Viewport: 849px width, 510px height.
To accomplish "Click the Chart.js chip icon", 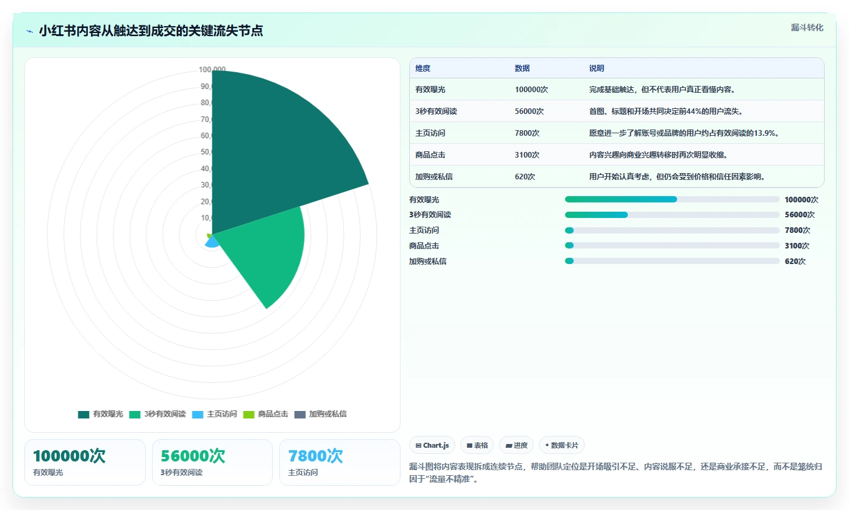I will [419, 445].
